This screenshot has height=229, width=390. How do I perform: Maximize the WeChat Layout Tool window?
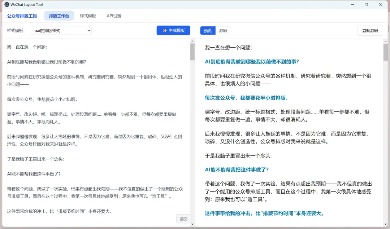point(367,4)
